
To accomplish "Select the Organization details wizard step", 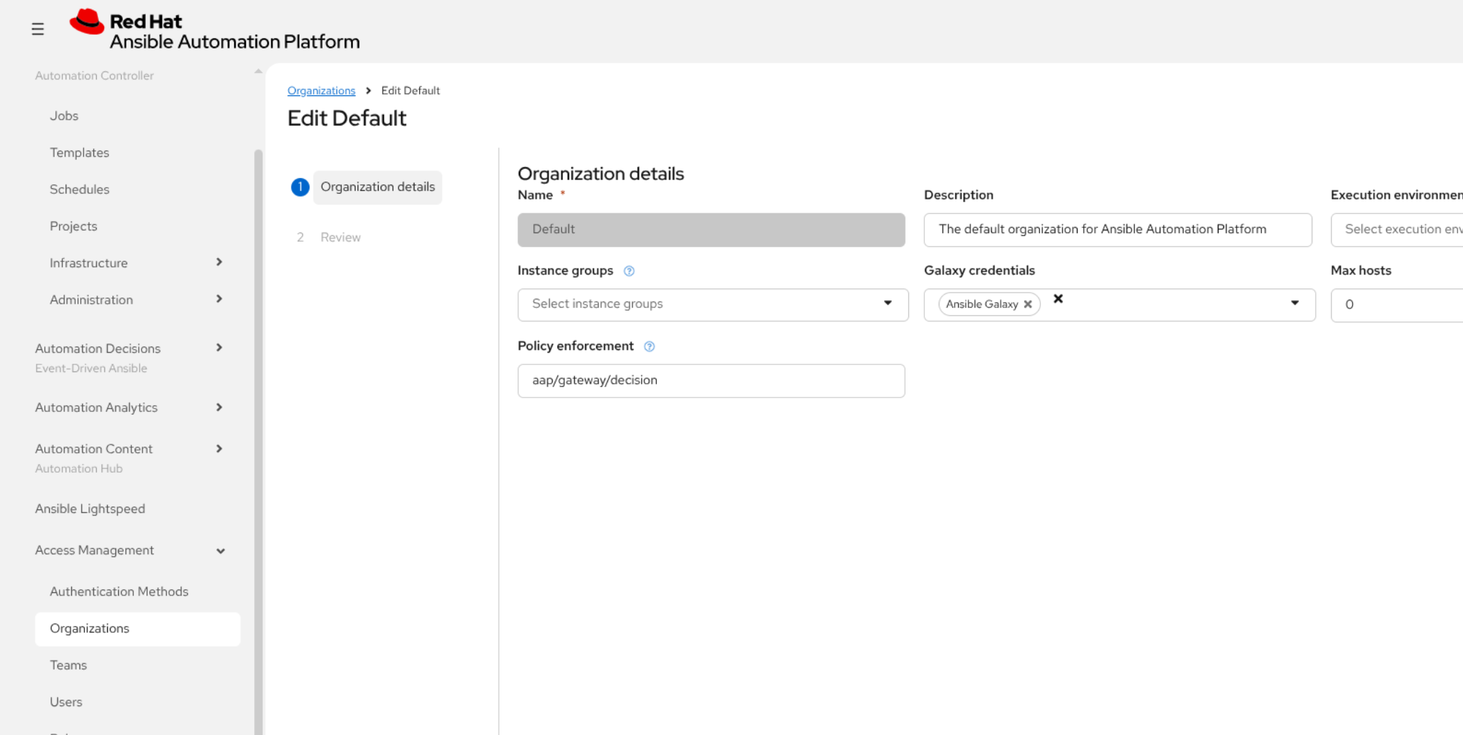I will click(377, 187).
